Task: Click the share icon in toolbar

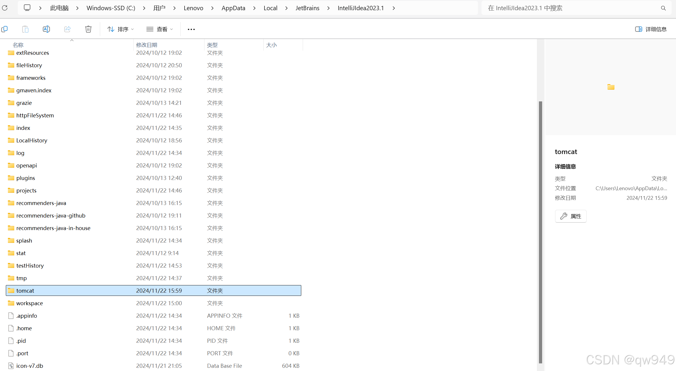Action: 67,29
